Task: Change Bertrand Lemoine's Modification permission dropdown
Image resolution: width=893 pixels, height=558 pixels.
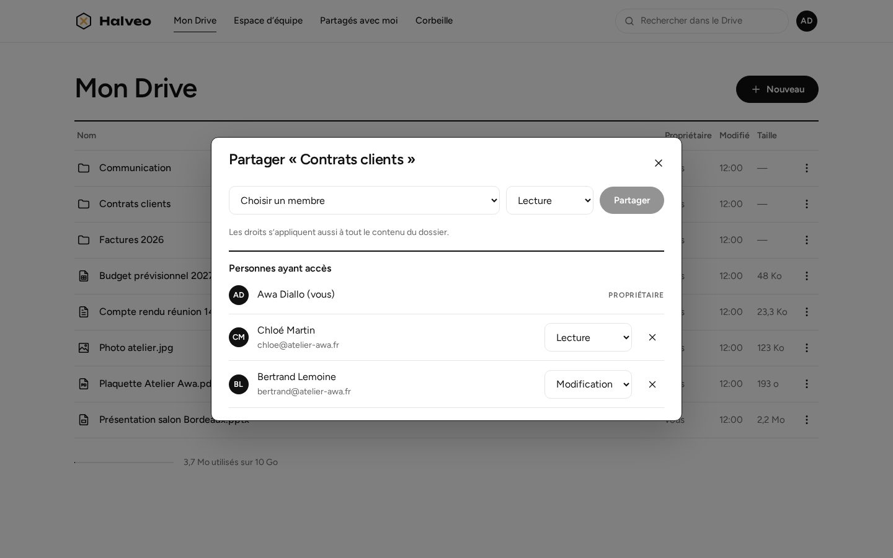Action: (588, 384)
